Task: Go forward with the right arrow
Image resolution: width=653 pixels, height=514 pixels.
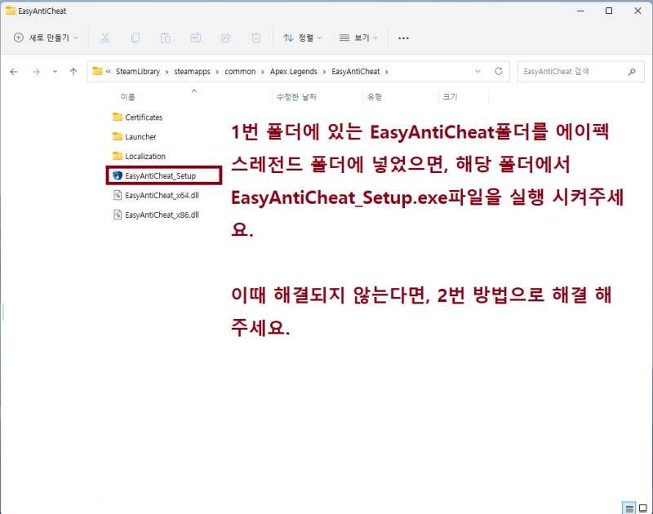Action: coord(36,72)
